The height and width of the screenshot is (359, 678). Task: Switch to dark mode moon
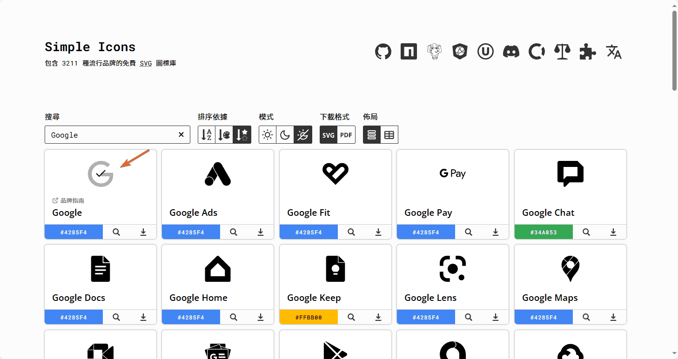pyautogui.click(x=285, y=135)
